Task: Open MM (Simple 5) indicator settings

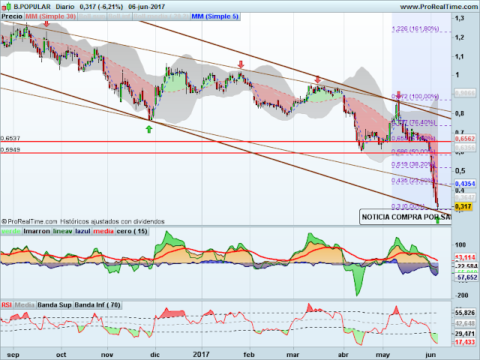Action: pos(215,16)
